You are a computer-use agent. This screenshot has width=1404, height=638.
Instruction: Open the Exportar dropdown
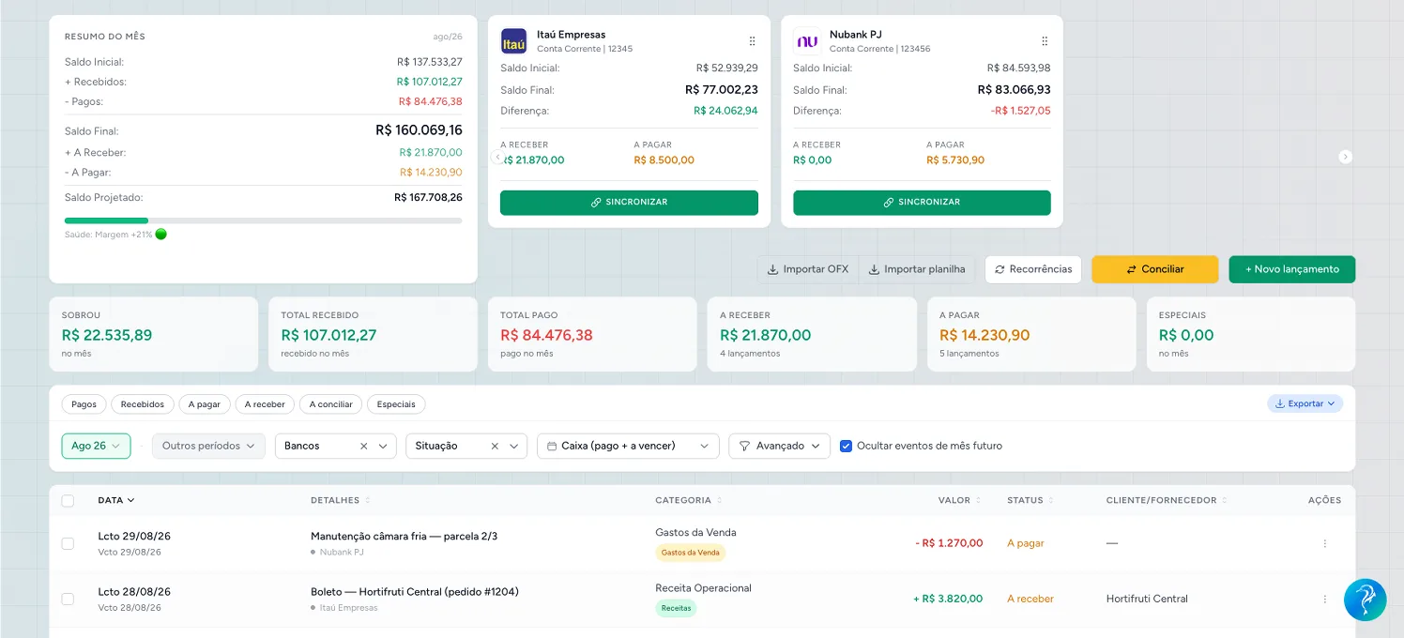pyautogui.click(x=1305, y=403)
